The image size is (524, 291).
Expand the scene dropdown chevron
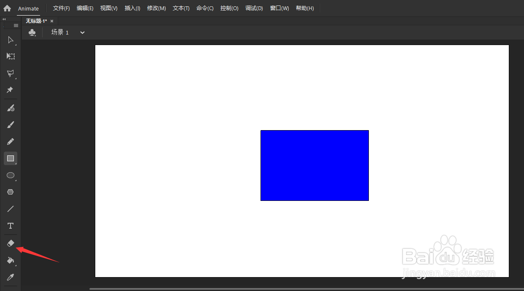point(82,32)
